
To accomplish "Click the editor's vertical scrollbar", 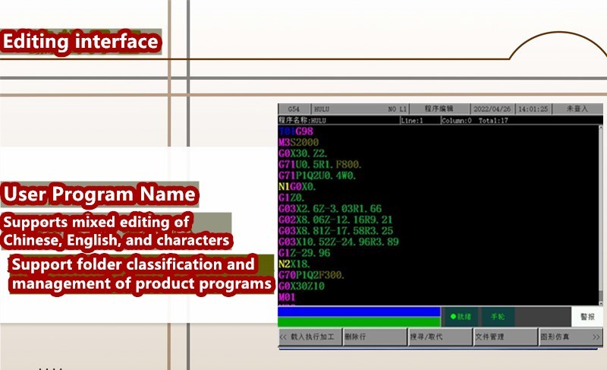I will point(601,215).
